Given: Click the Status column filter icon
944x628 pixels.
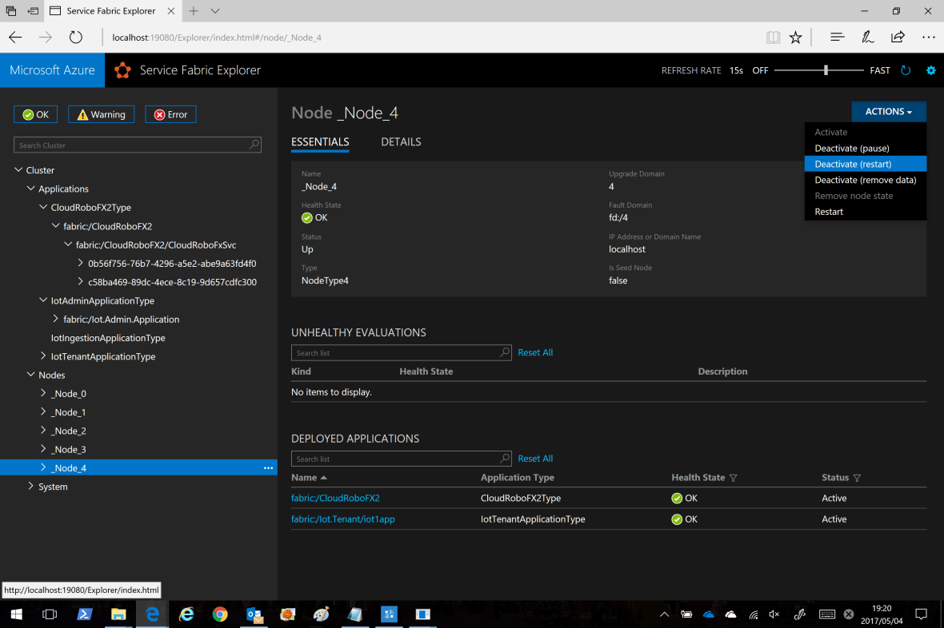Looking at the screenshot, I should click(858, 478).
